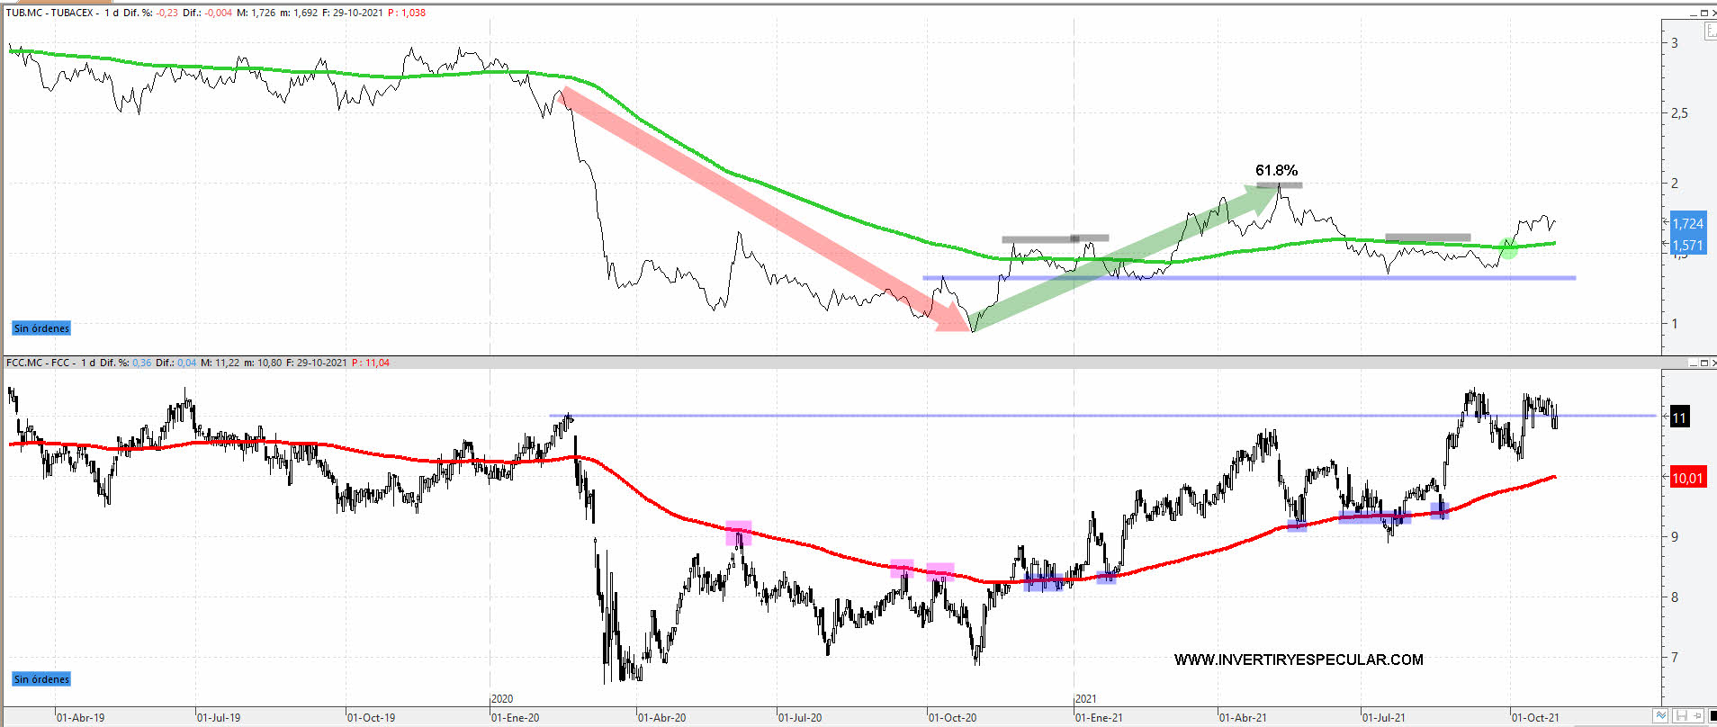The height and width of the screenshot is (727, 1717).
Task: Click the WWW.INVERTIRYESPECULAR.COM watermark text
Action: click(1298, 660)
